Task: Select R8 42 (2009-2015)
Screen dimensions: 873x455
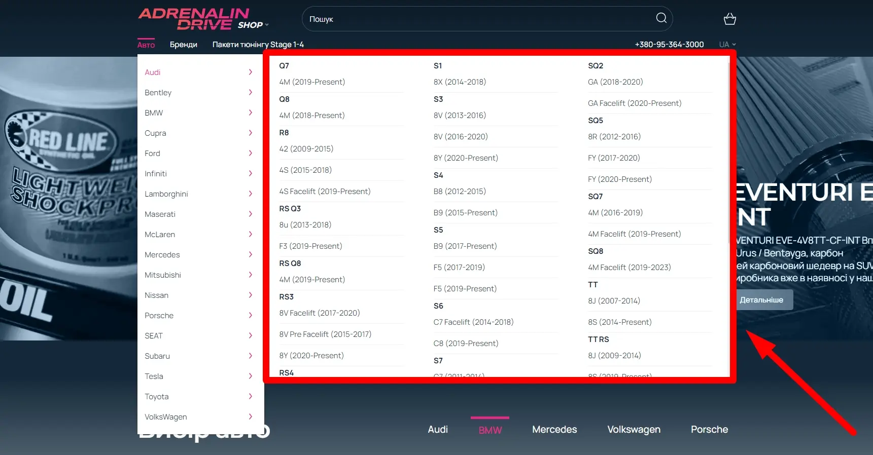Action: click(x=306, y=148)
